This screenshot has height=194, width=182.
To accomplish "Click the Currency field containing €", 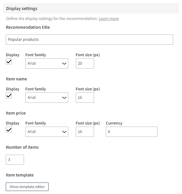I will 131,132.
